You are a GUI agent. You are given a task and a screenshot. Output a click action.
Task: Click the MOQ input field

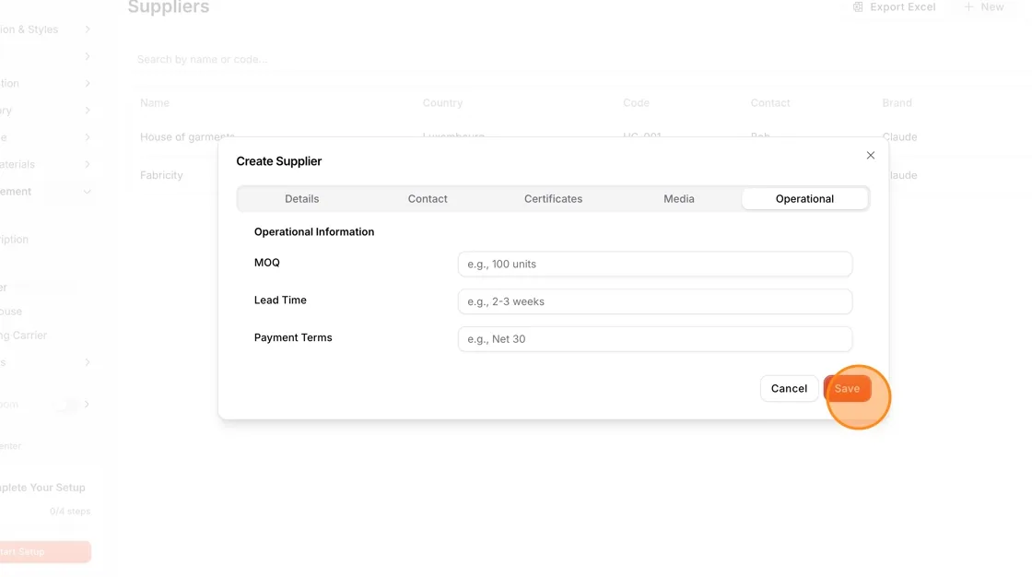[655, 265]
